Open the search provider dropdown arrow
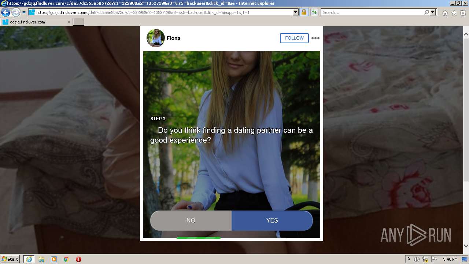The image size is (469, 264). tap(433, 12)
